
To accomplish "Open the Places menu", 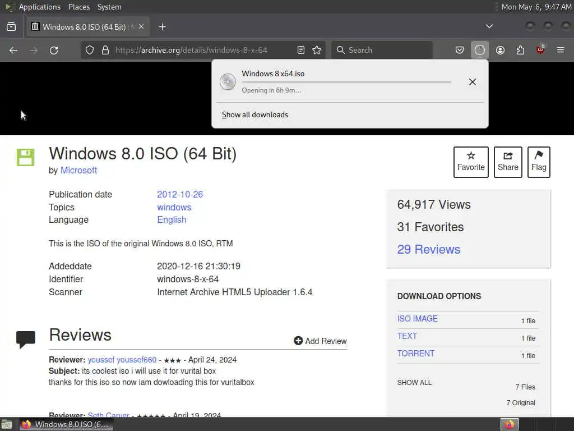I will click(x=78, y=7).
